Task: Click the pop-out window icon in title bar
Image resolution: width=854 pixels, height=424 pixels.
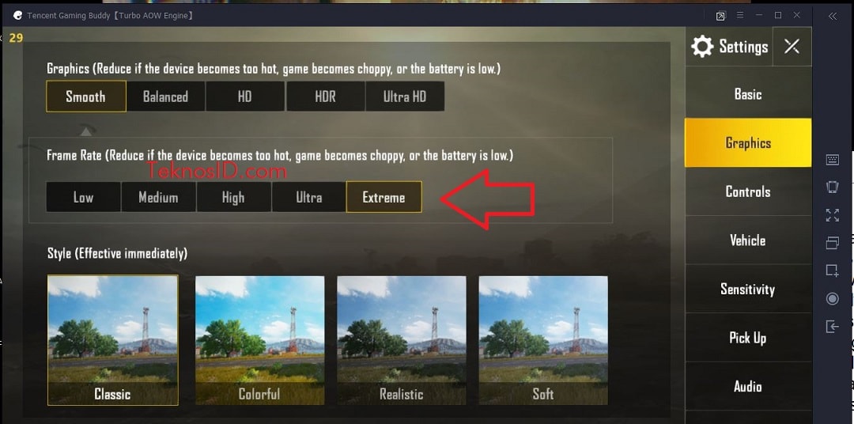Action: pos(720,16)
